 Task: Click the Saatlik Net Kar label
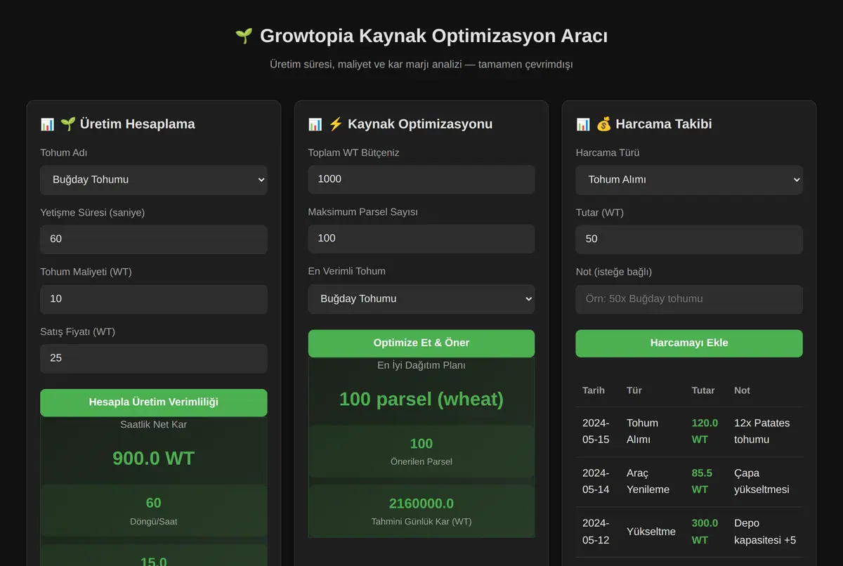pos(154,425)
